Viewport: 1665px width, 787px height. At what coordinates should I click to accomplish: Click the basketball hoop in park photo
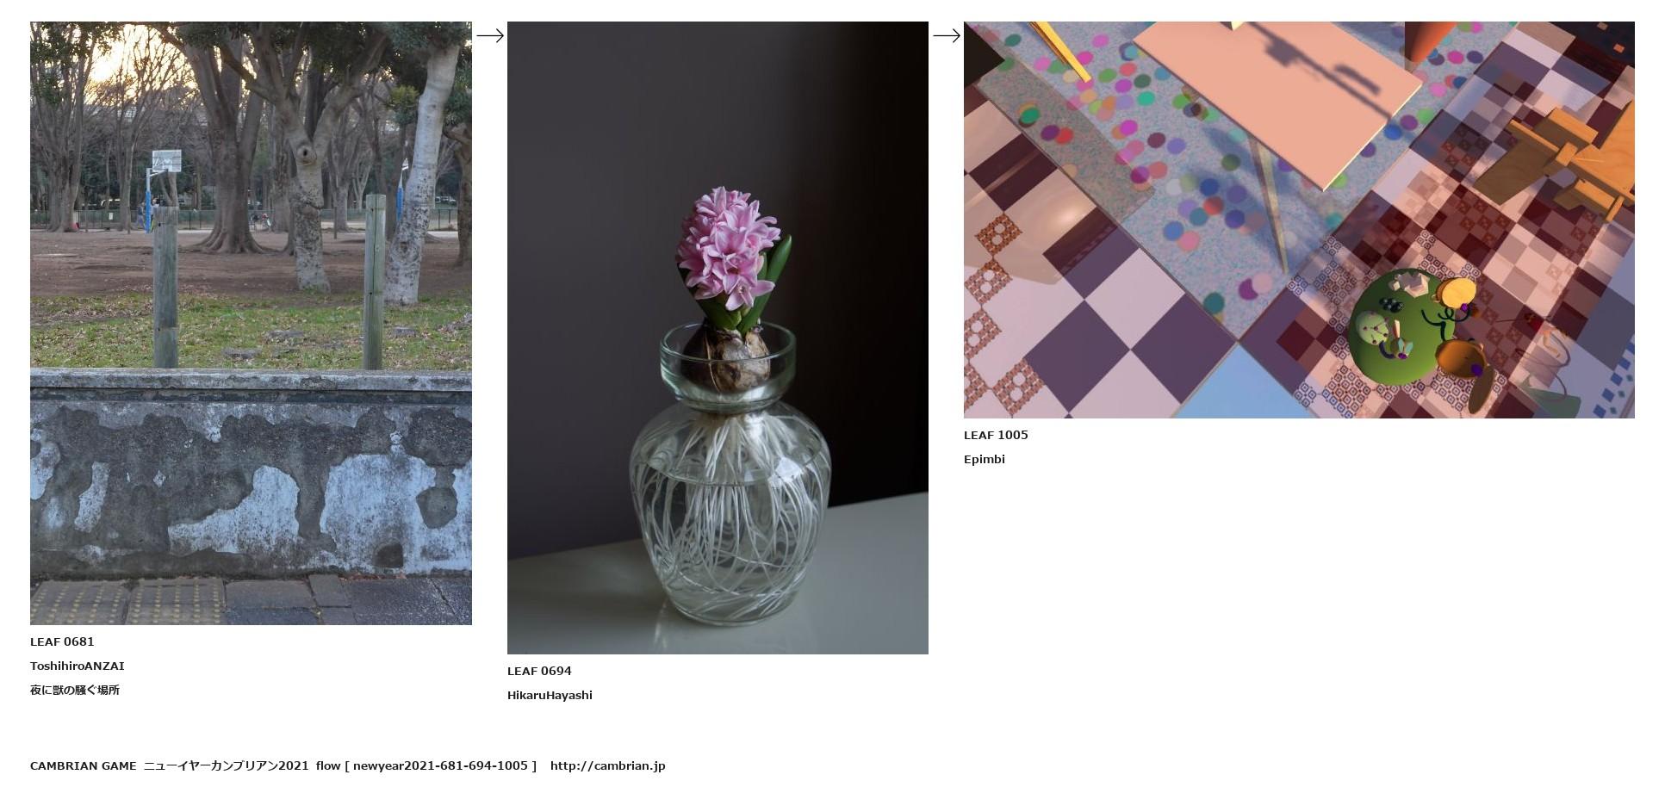tap(166, 162)
